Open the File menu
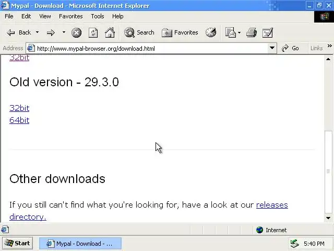334x251 pixels. click(x=9, y=16)
